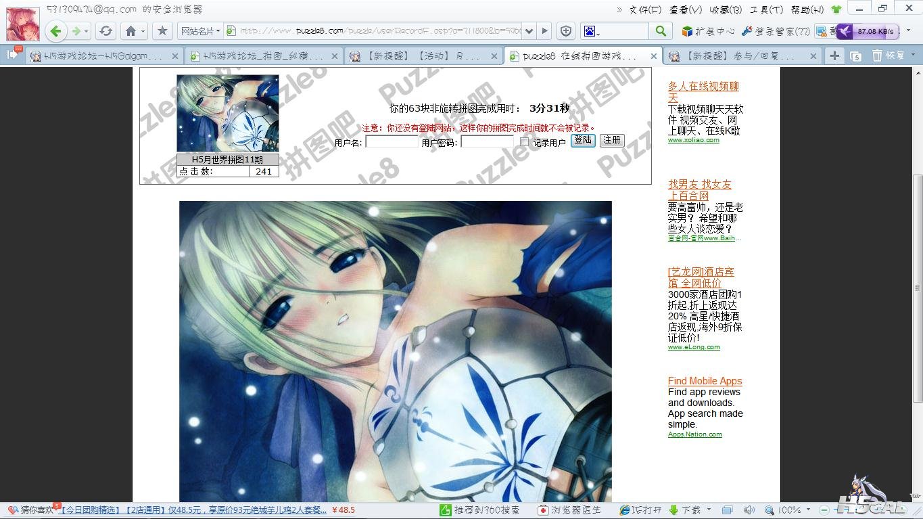Switch to the 【新提醒】【活动】月 tab
Image resolution: width=923 pixels, height=519 pixels.
tap(423, 56)
